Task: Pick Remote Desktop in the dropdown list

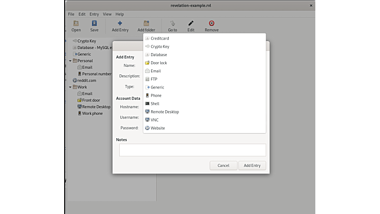Action: click(165, 112)
